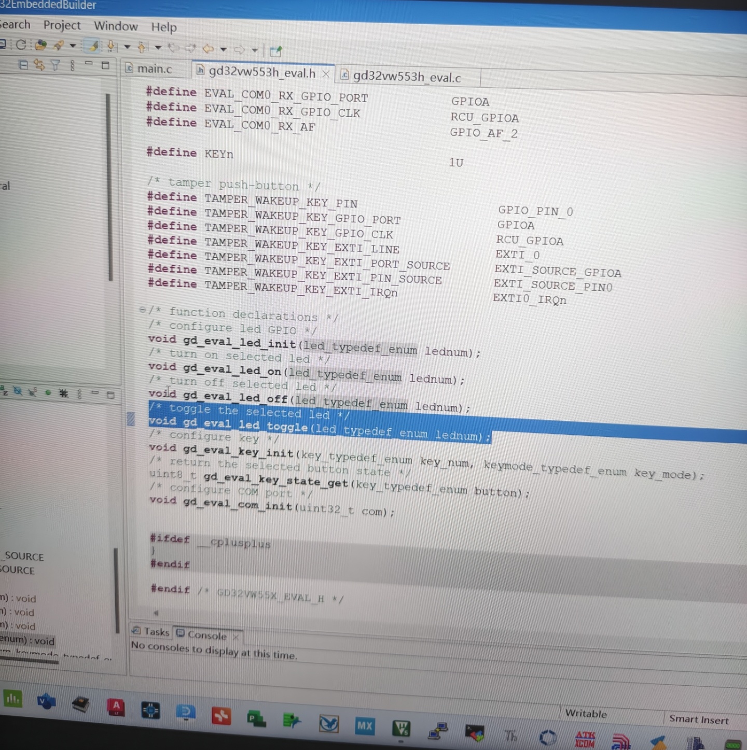Collapse the function declarations comment fold
This screenshot has width=747, height=750.
coord(142,310)
